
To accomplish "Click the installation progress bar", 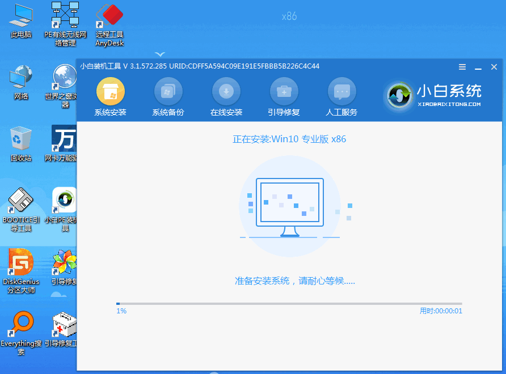I will point(289,303).
